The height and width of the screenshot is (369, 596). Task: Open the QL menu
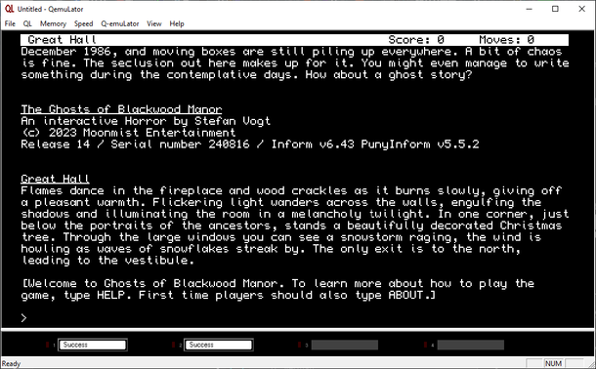tap(27, 23)
